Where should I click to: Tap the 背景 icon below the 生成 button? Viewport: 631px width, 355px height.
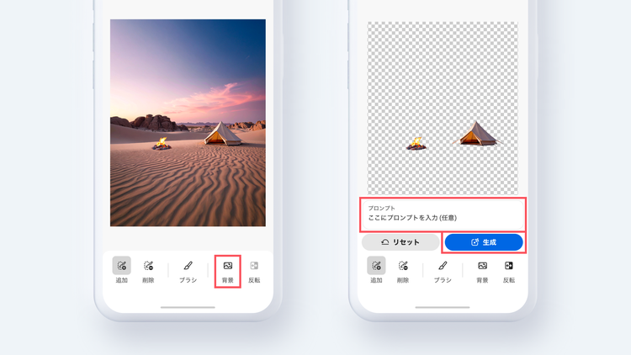[x=483, y=270]
